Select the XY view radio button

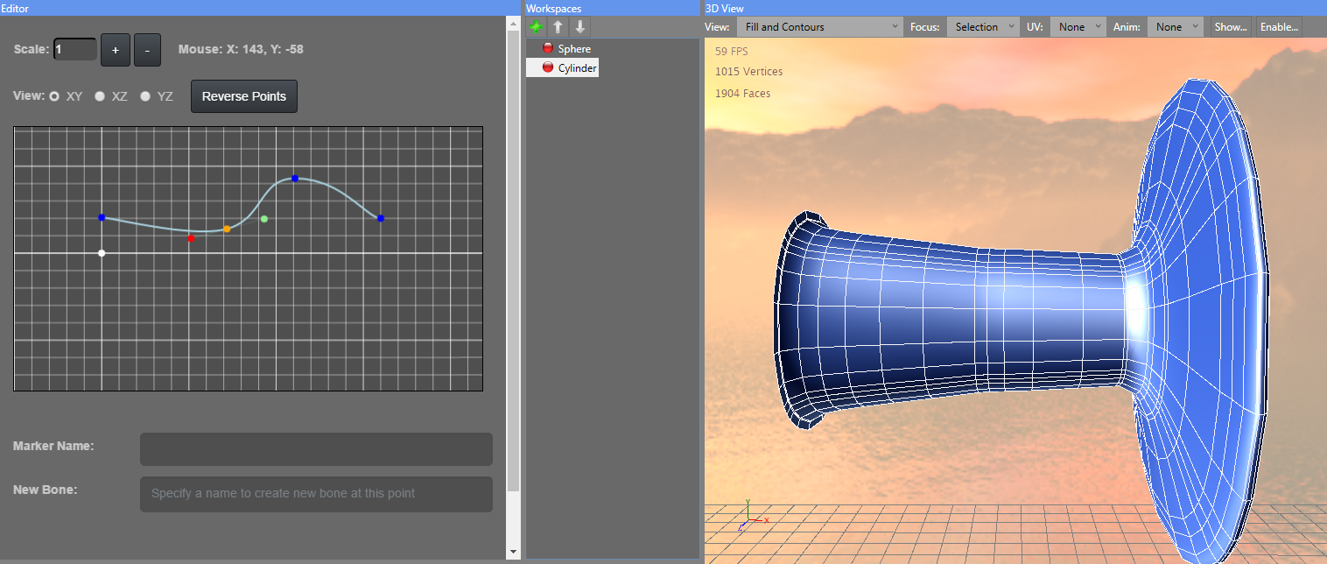[55, 96]
